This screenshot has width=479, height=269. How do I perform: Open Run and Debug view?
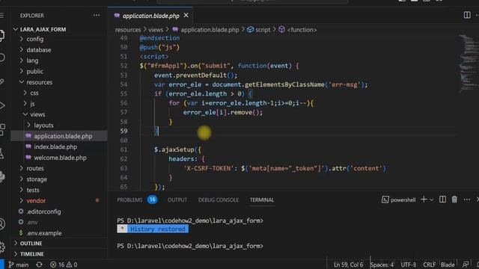click(2, 106)
